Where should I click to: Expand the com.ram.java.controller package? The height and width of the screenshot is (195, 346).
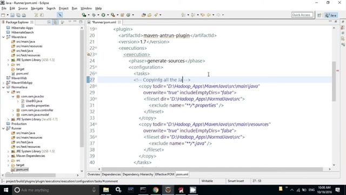[13, 110]
